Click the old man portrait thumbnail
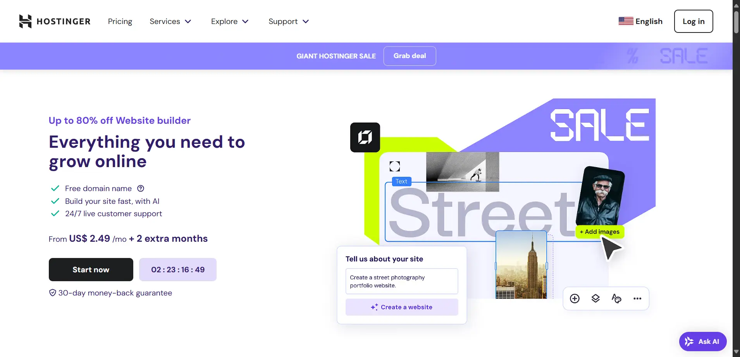Viewport: 740px width, 357px height. click(x=601, y=196)
